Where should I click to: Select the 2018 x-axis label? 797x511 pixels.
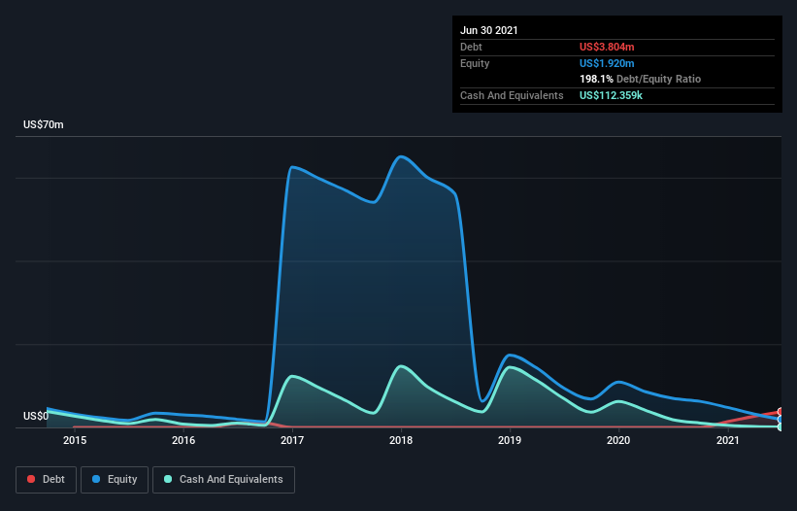tap(401, 440)
